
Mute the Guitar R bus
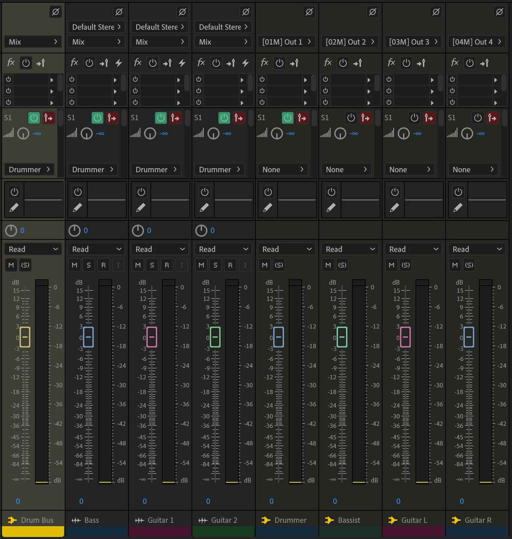point(455,265)
